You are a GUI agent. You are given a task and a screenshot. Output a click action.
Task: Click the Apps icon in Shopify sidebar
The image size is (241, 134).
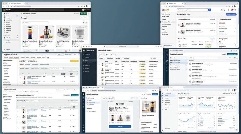pos(4,33)
